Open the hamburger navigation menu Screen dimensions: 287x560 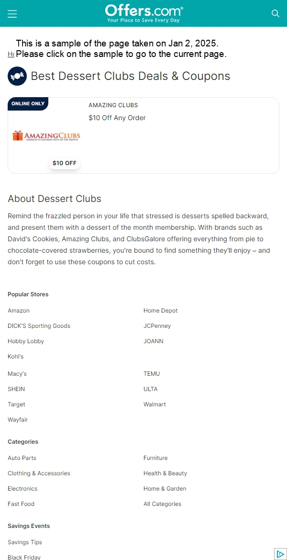click(x=12, y=13)
